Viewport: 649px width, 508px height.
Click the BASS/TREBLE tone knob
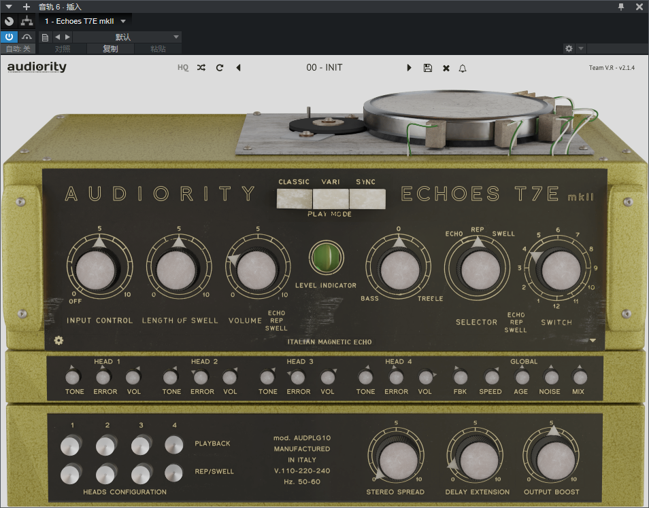point(399,270)
